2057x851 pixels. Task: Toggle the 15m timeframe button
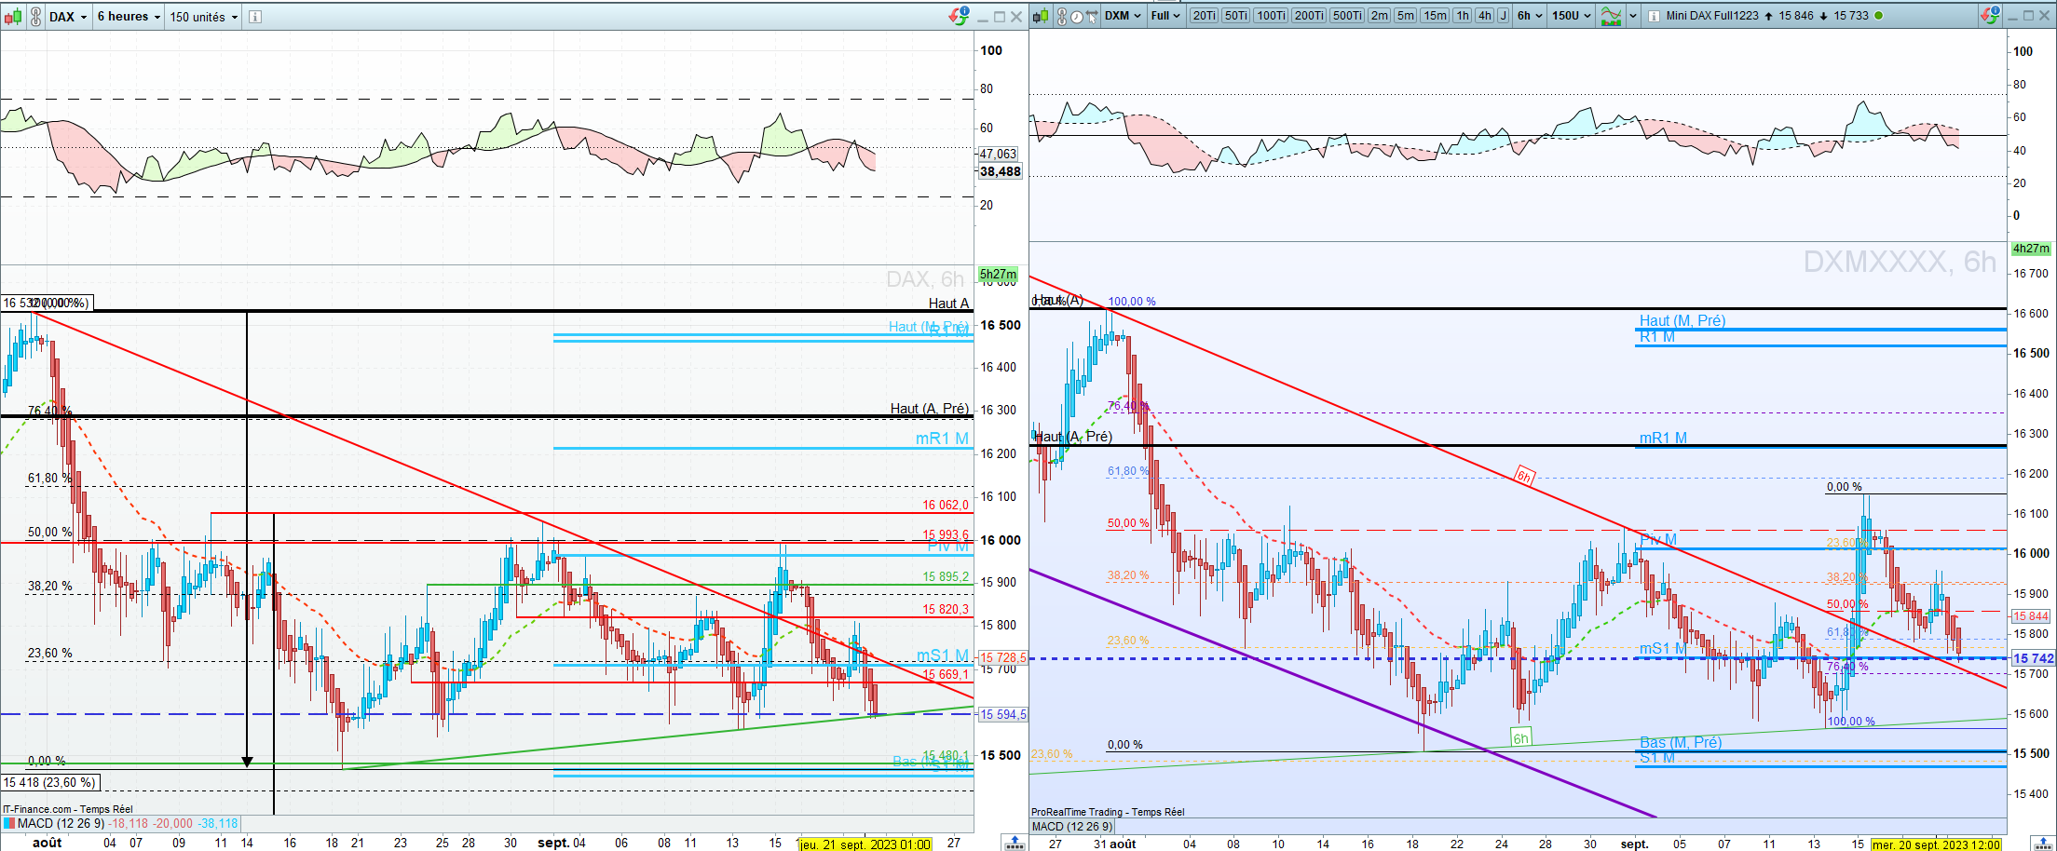pyautogui.click(x=1435, y=16)
